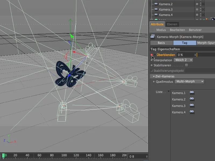Click the camera icon next to Liste Kamera.1
Screen dimensions: 215x161
click(192, 93)
